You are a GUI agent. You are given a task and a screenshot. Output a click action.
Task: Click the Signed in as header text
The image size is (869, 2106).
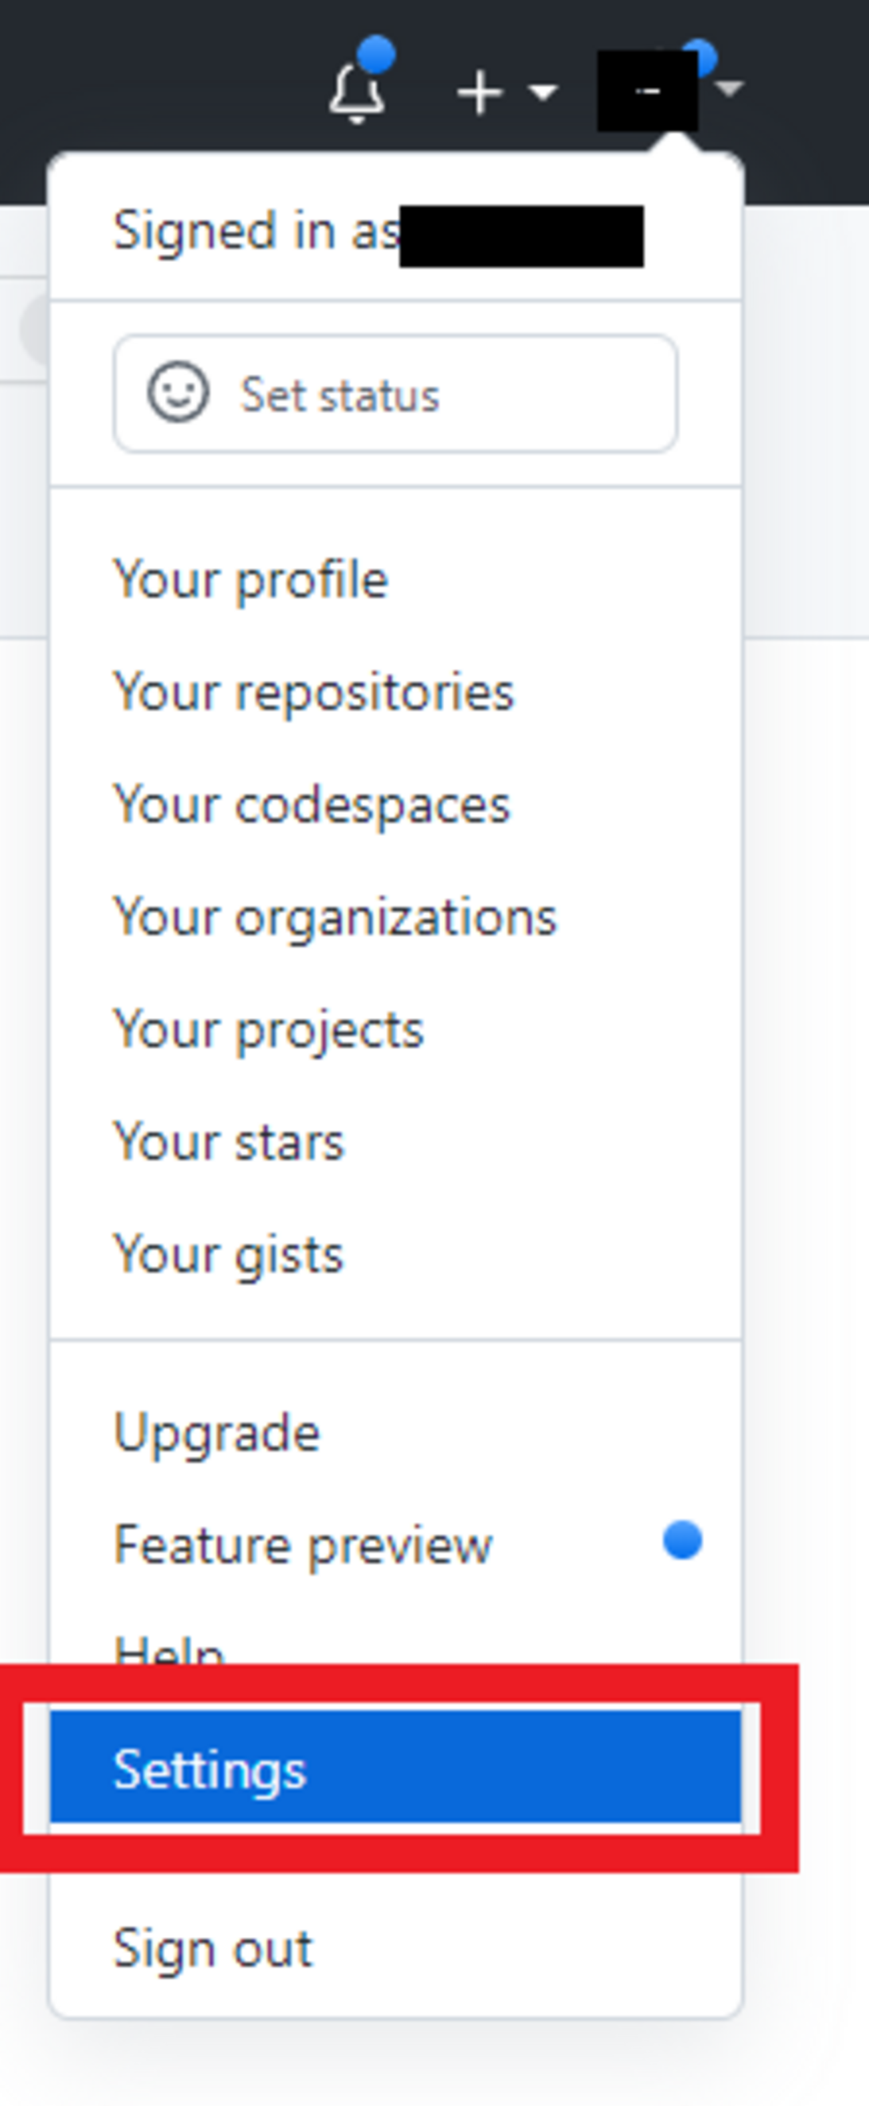[256, 231]
